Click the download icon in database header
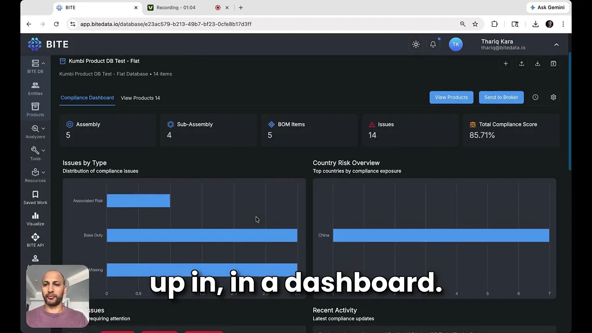This screenshot has width=592, height=333. [x=537, y=64]
